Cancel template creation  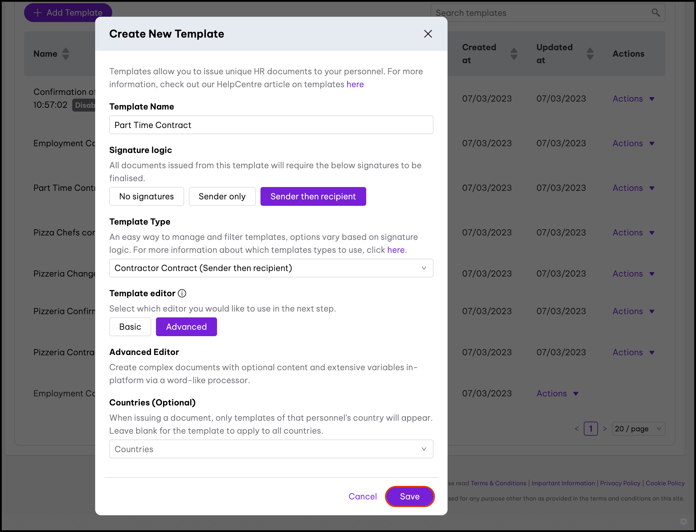coord(363,496)
